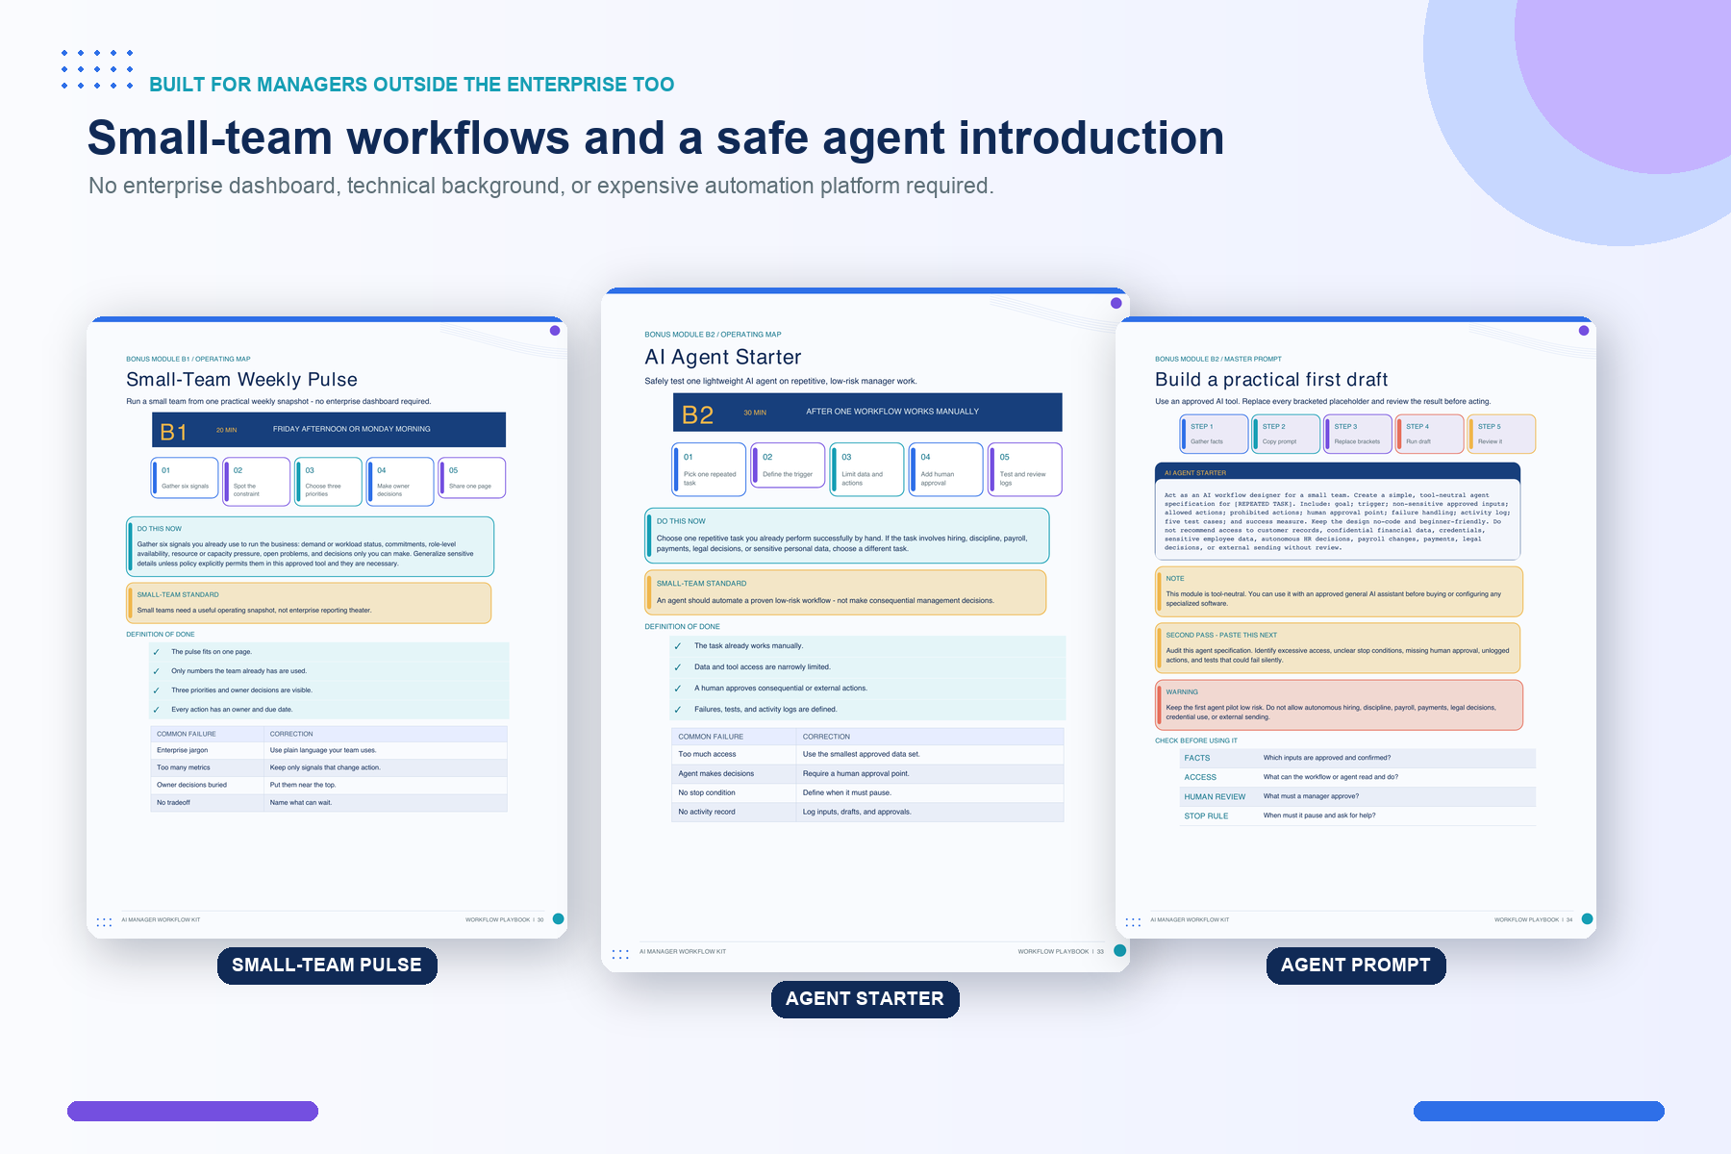Select step card 01 "Gather six signals"
Image resolution: width=1731 pixels, height=1154 pixels.
(185, 478)
